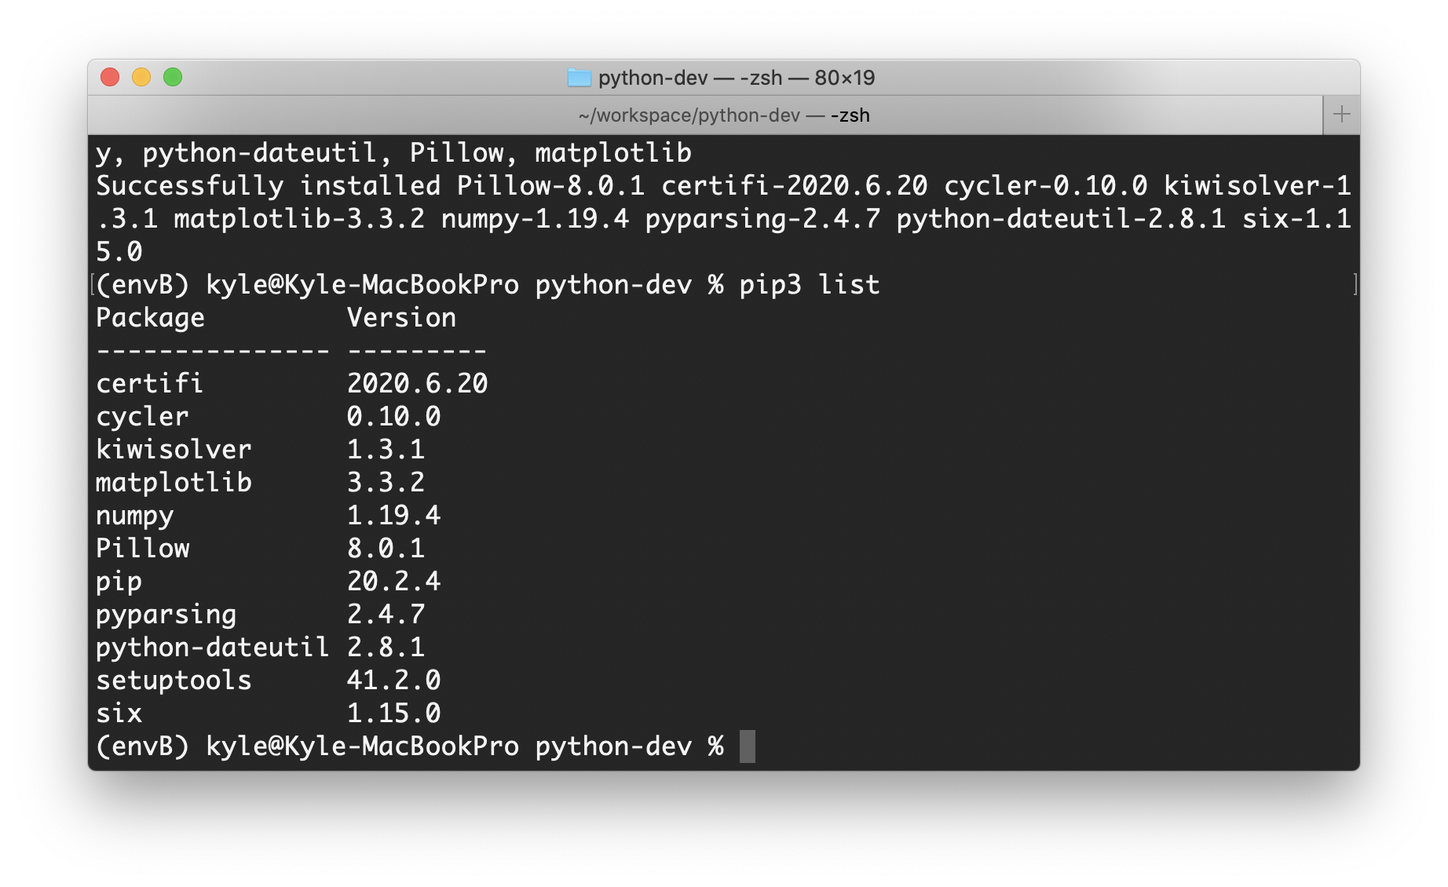Image resolution: width=1448 pixels, height=887 pixels.
Task: Select the numpy version 1.19.4
Action: click(x=394, y=515)
